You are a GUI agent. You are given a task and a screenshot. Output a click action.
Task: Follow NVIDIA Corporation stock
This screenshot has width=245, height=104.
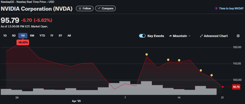85,8
